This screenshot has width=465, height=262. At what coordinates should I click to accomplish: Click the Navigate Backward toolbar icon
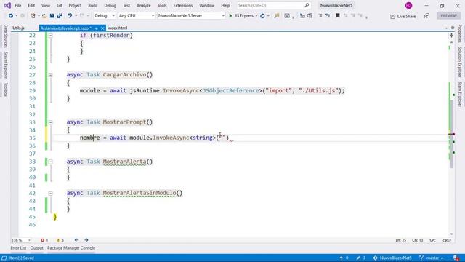point(11,16)
